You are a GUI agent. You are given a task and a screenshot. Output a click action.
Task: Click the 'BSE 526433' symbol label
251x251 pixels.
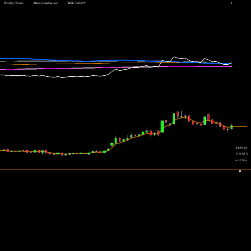click(x=77, y=3)
